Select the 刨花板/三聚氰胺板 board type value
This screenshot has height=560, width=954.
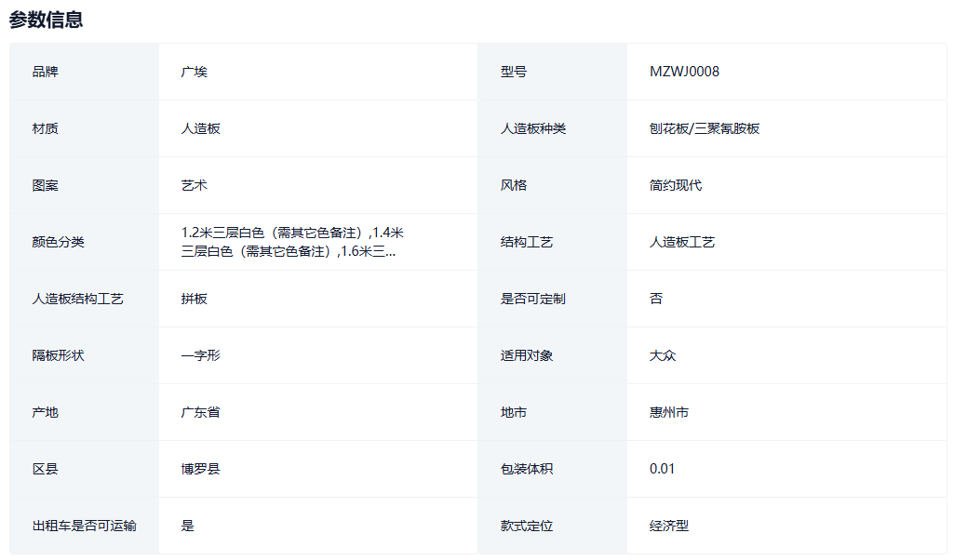(705, 128)
